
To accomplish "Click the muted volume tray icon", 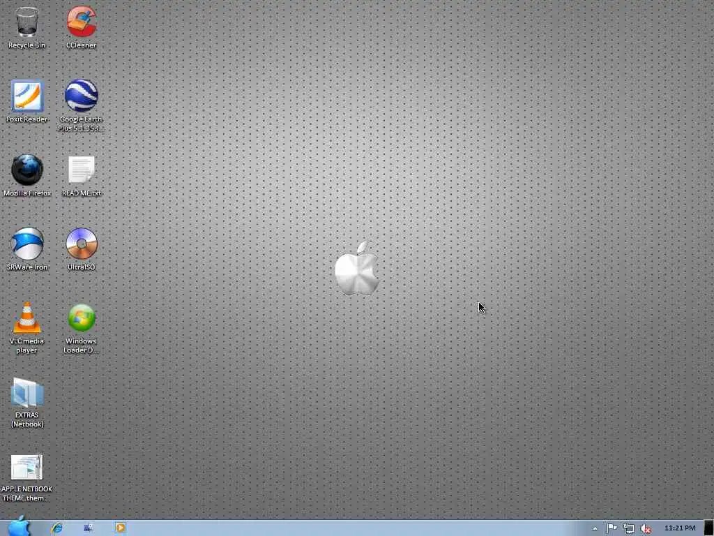I will coord(645,528).
